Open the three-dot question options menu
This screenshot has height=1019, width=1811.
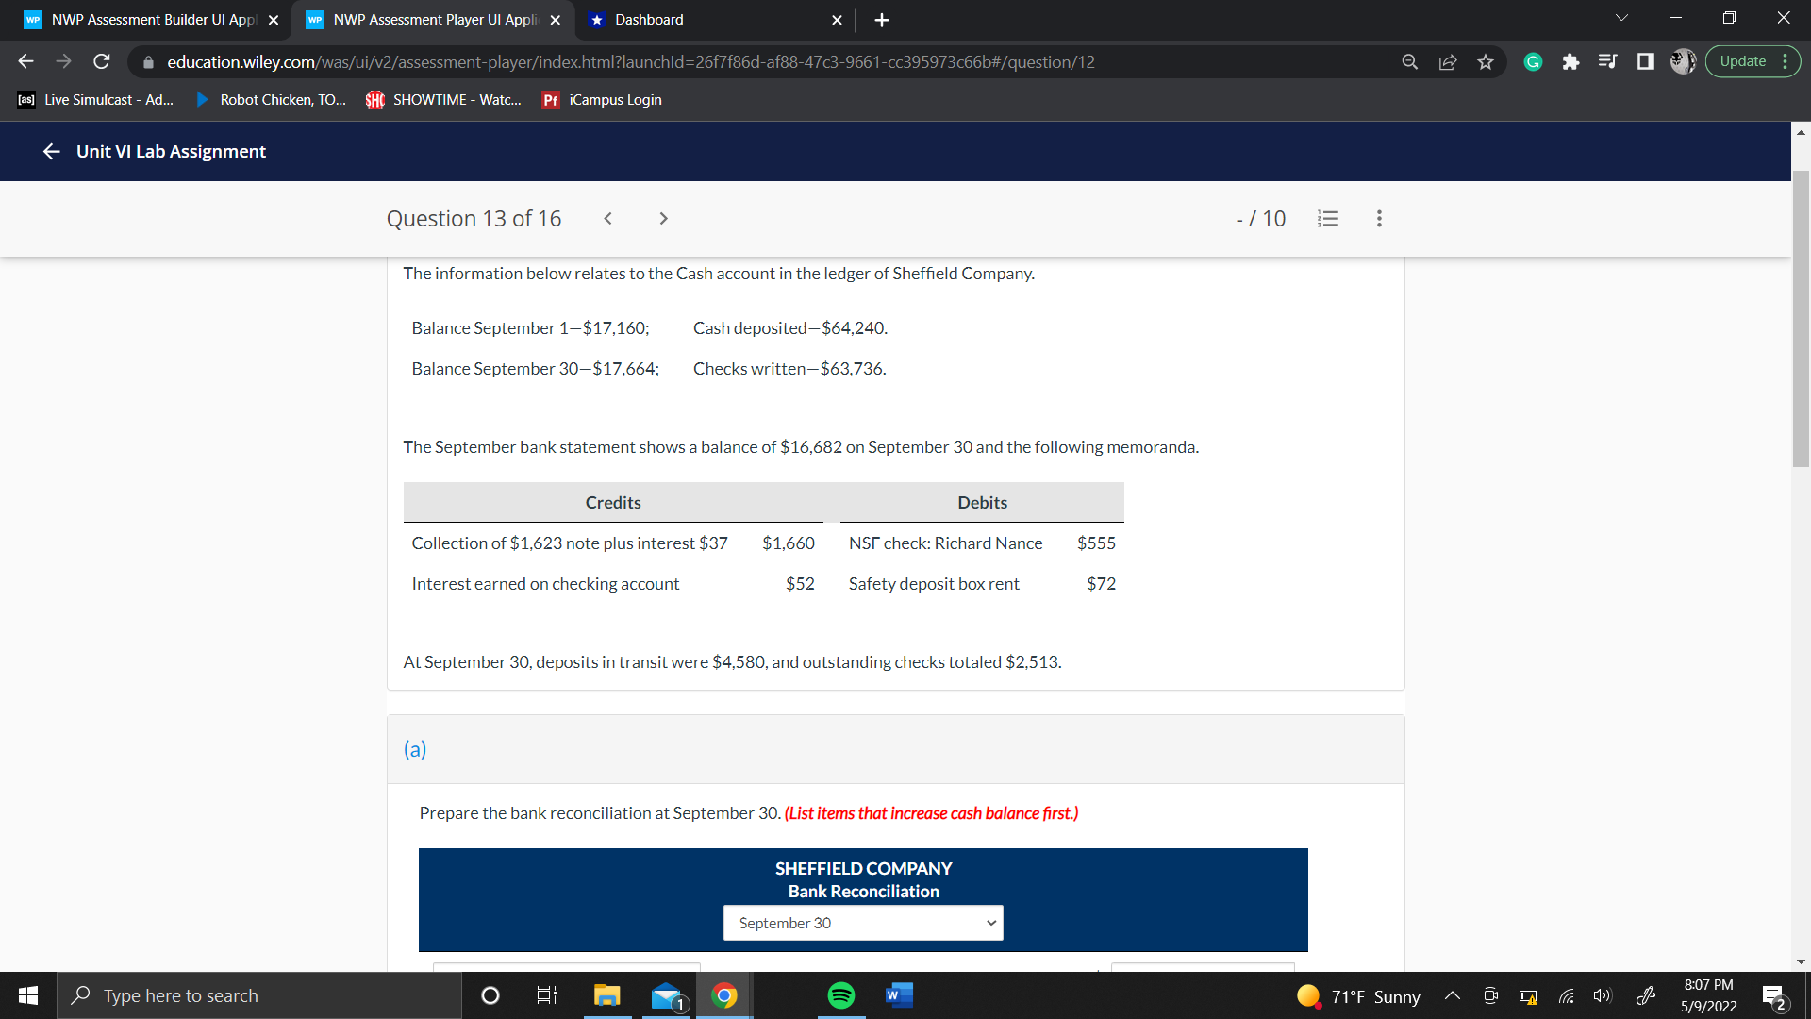point(1378,218)
